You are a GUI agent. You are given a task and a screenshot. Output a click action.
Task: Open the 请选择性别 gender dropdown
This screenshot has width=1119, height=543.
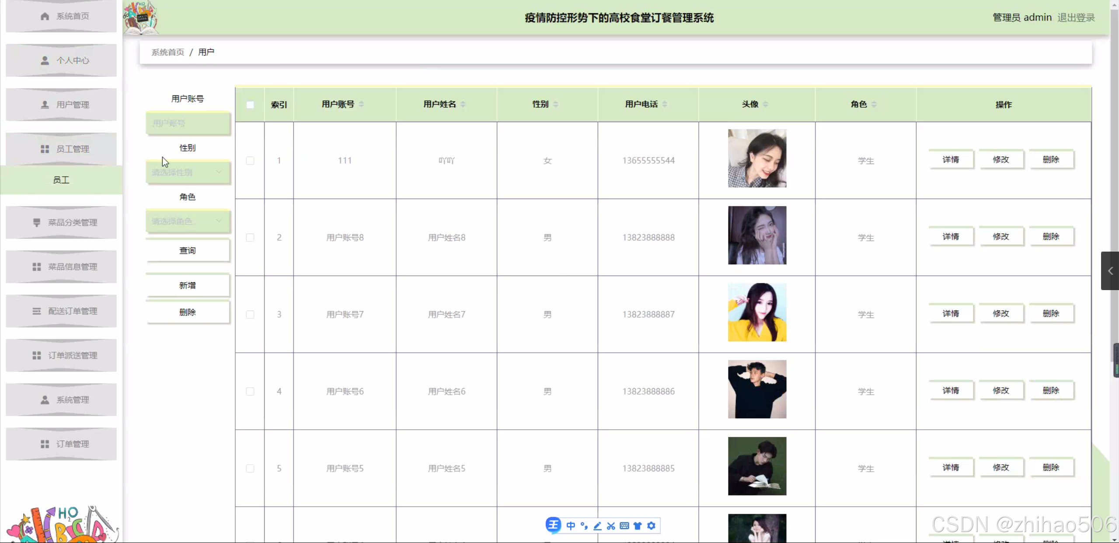(188, 172)
